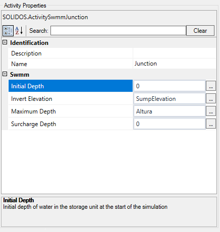Open ellipsis editor for Invert Elevation
220x232 pixels.
coord(211,98)
